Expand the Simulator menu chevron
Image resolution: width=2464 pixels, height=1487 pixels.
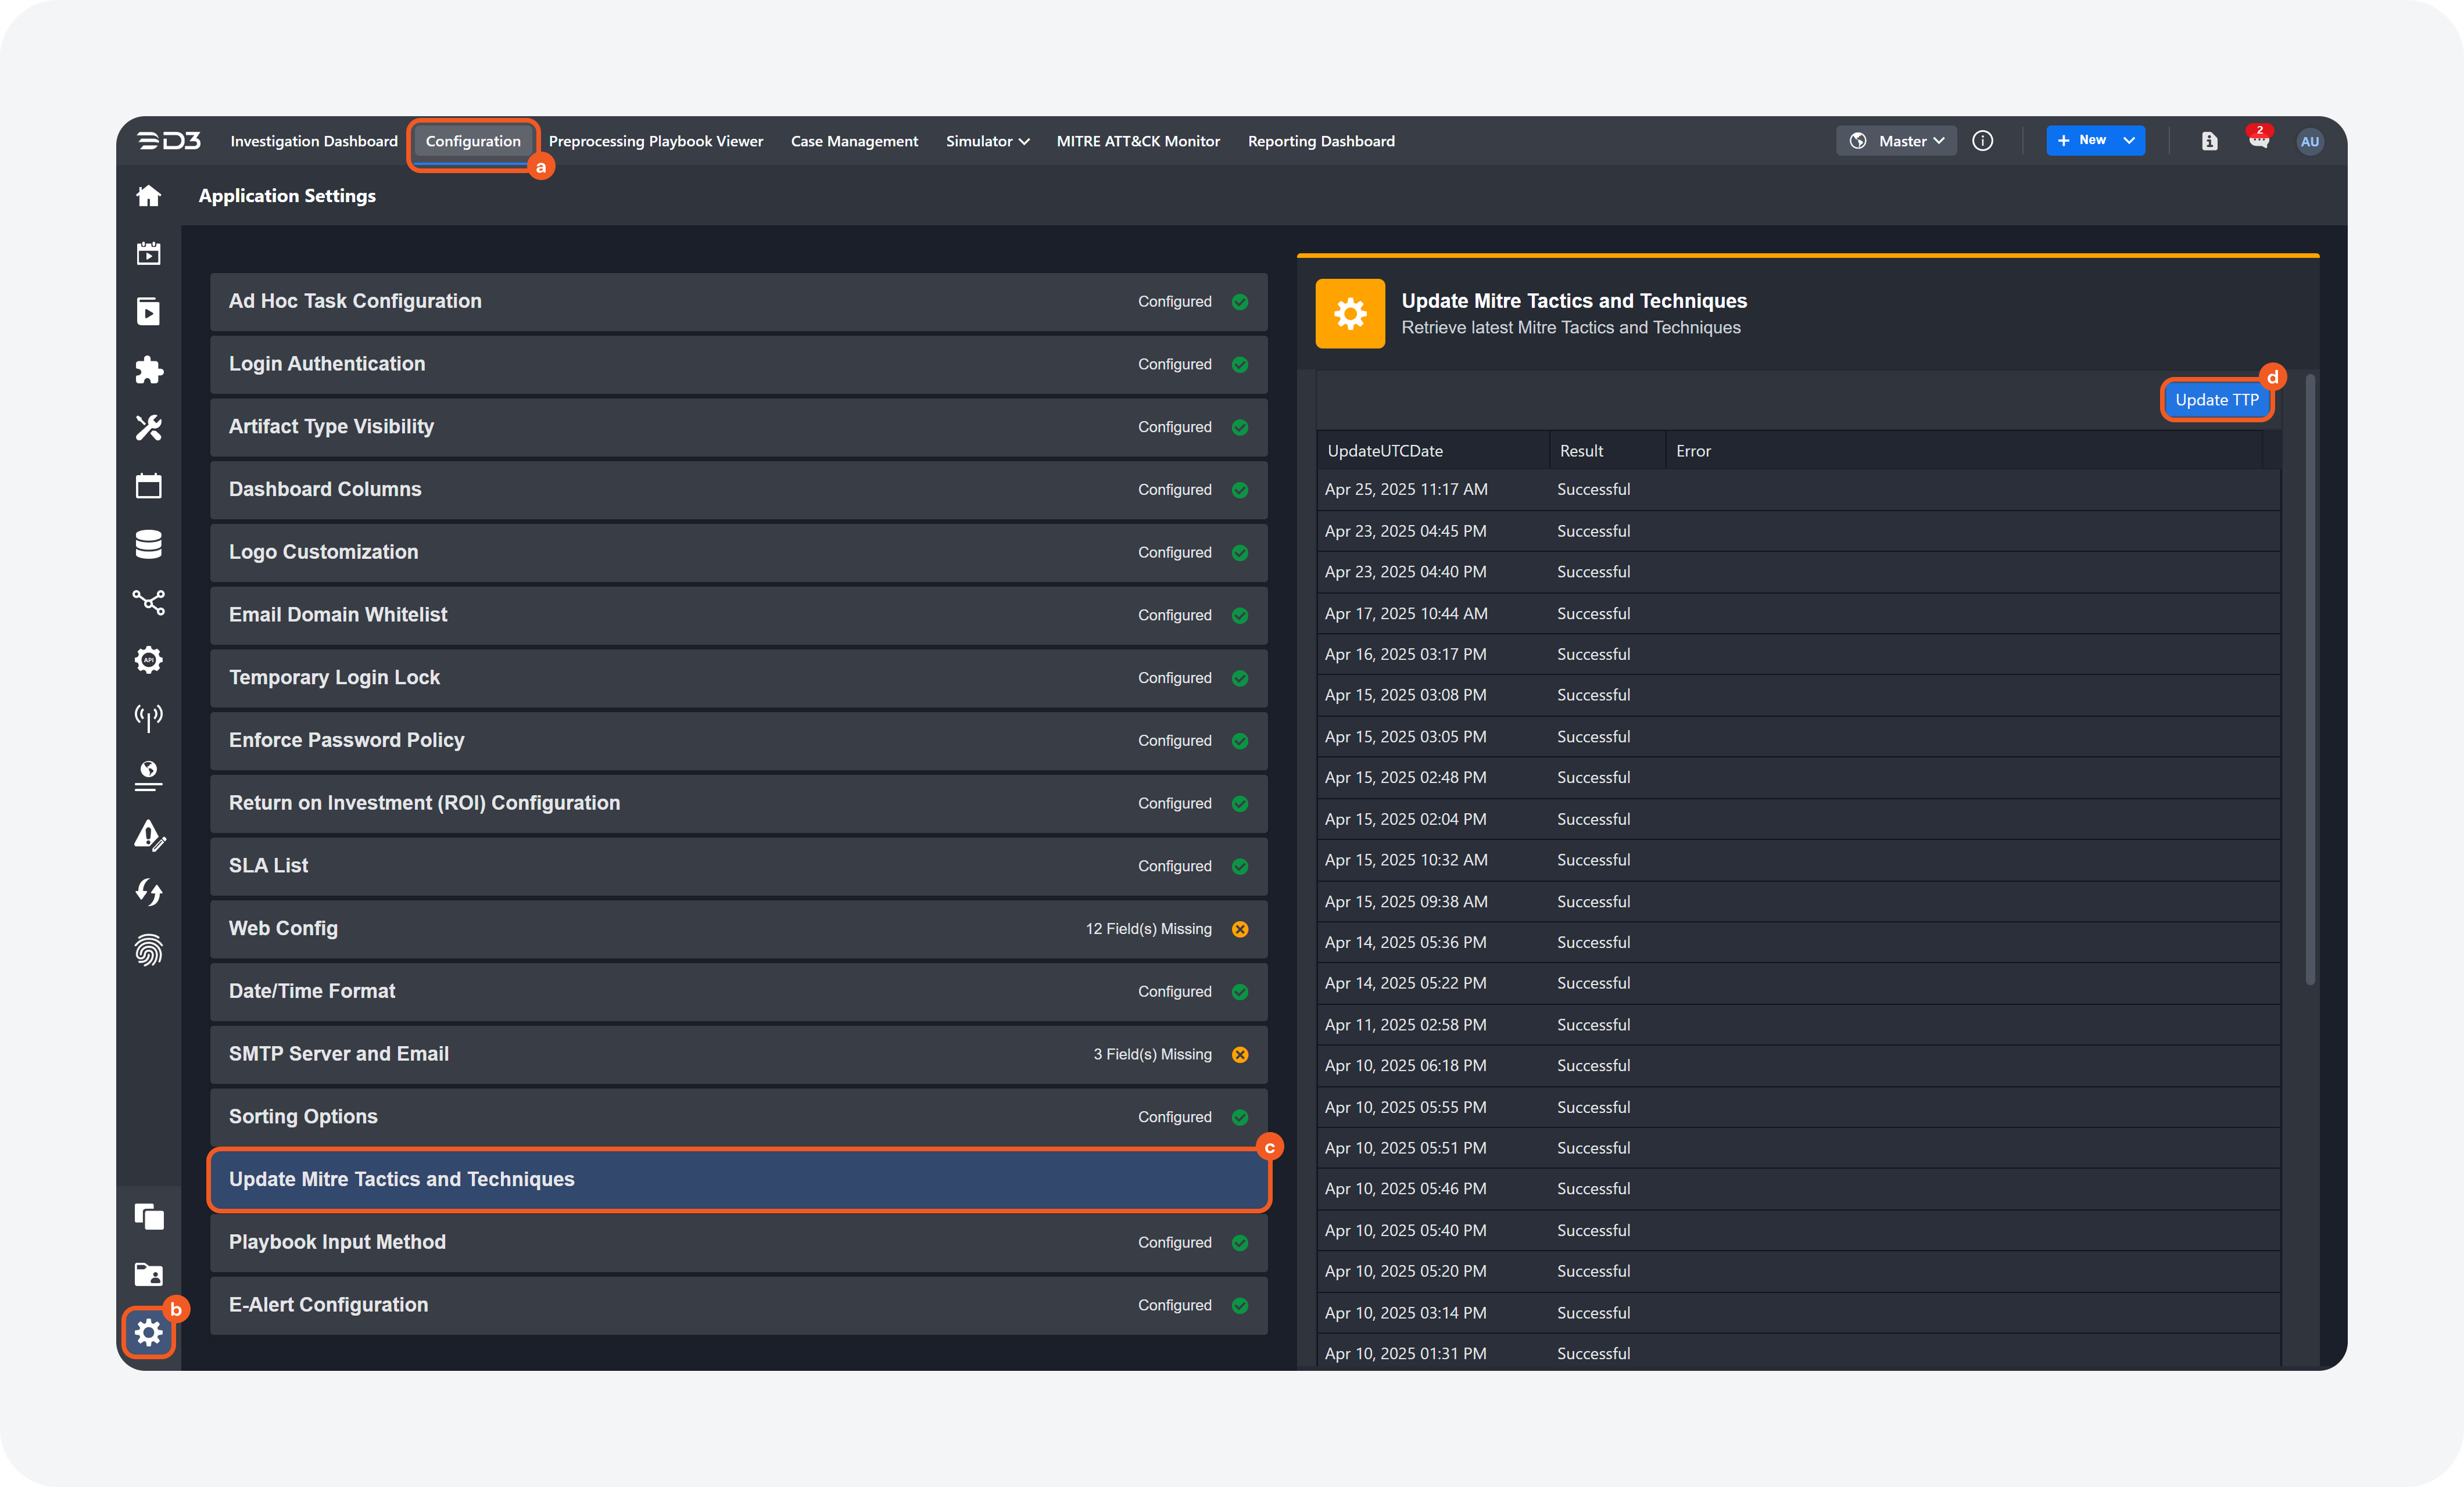point(1024,142)
